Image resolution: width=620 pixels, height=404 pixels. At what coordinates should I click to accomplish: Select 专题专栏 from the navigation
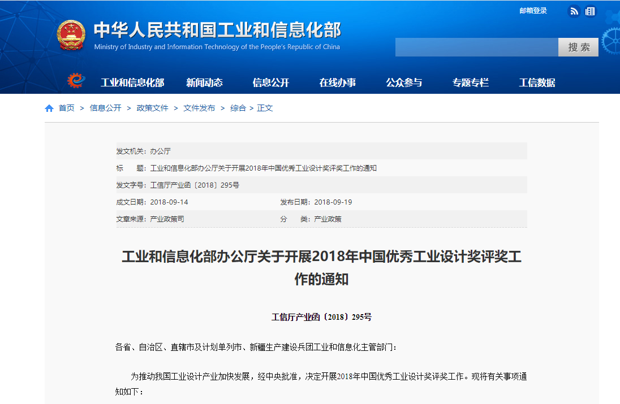click(470, 82)
